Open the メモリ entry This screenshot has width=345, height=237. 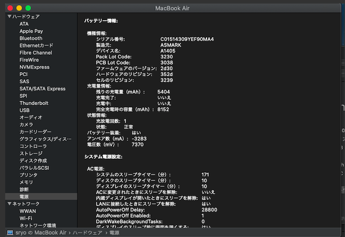tap(26, 182)
